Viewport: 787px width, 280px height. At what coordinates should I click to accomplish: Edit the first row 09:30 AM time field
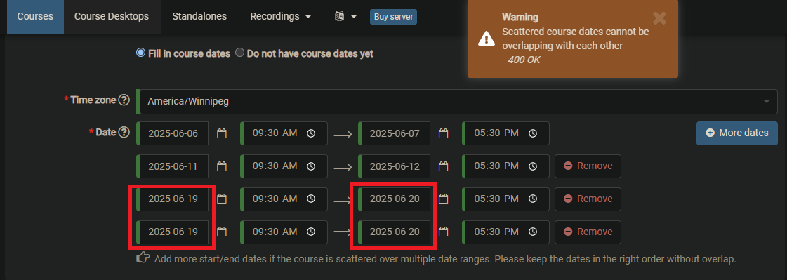coord(284,133)
